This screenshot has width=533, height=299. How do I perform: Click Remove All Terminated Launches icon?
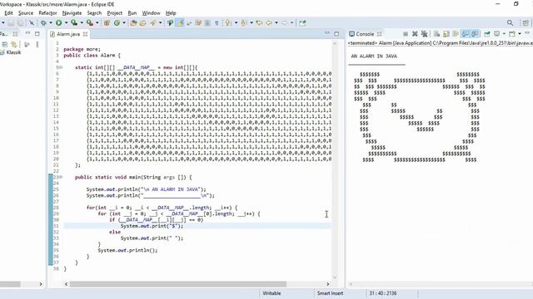[x=424, y=34]
